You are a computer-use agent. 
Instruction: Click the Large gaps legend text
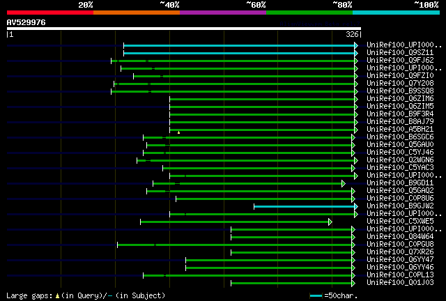pos(86,296)
